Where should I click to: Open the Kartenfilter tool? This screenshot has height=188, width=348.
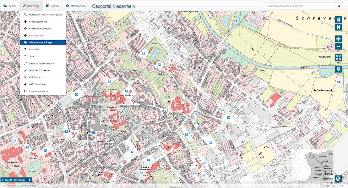[x=43, y=49]
